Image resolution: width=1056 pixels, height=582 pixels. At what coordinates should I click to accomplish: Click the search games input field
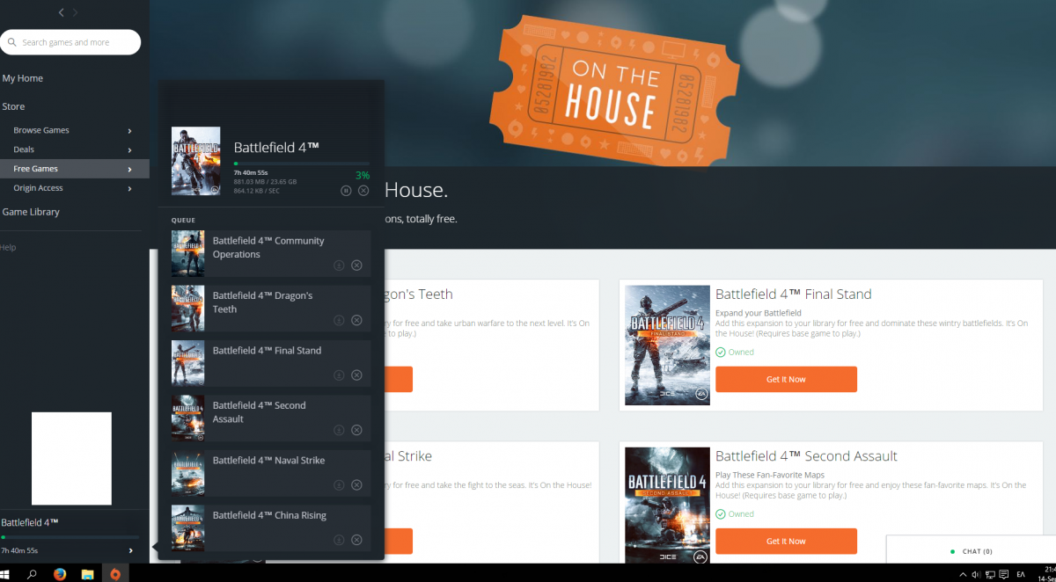point(70,42)
